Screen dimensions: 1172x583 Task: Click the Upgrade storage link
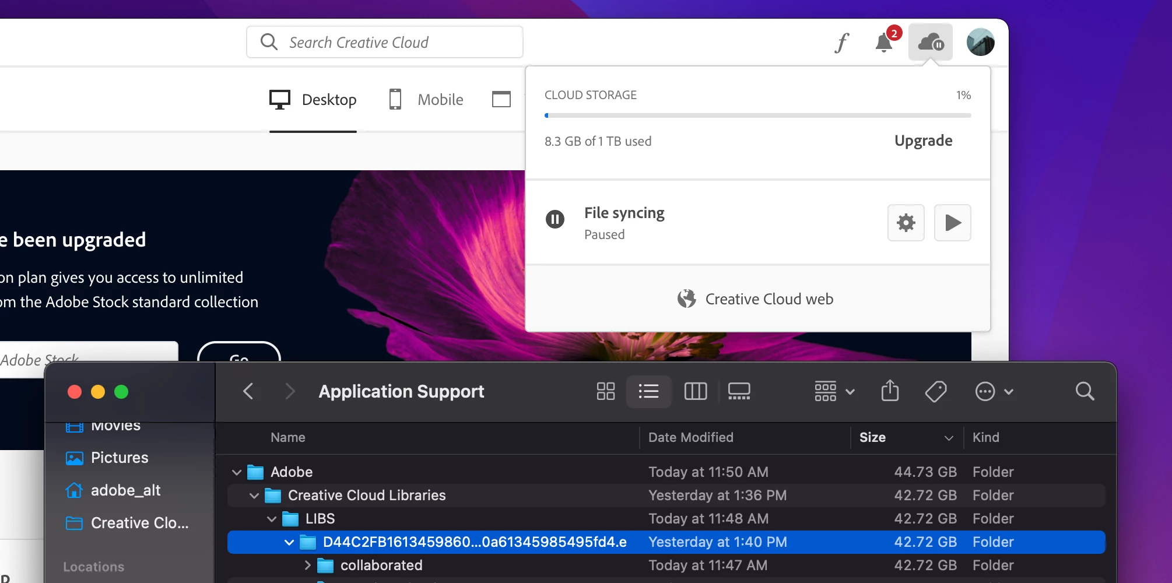(x=923, y=141)
